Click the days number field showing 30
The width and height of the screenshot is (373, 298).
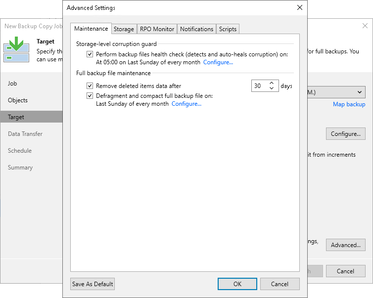tap(260, 86)
